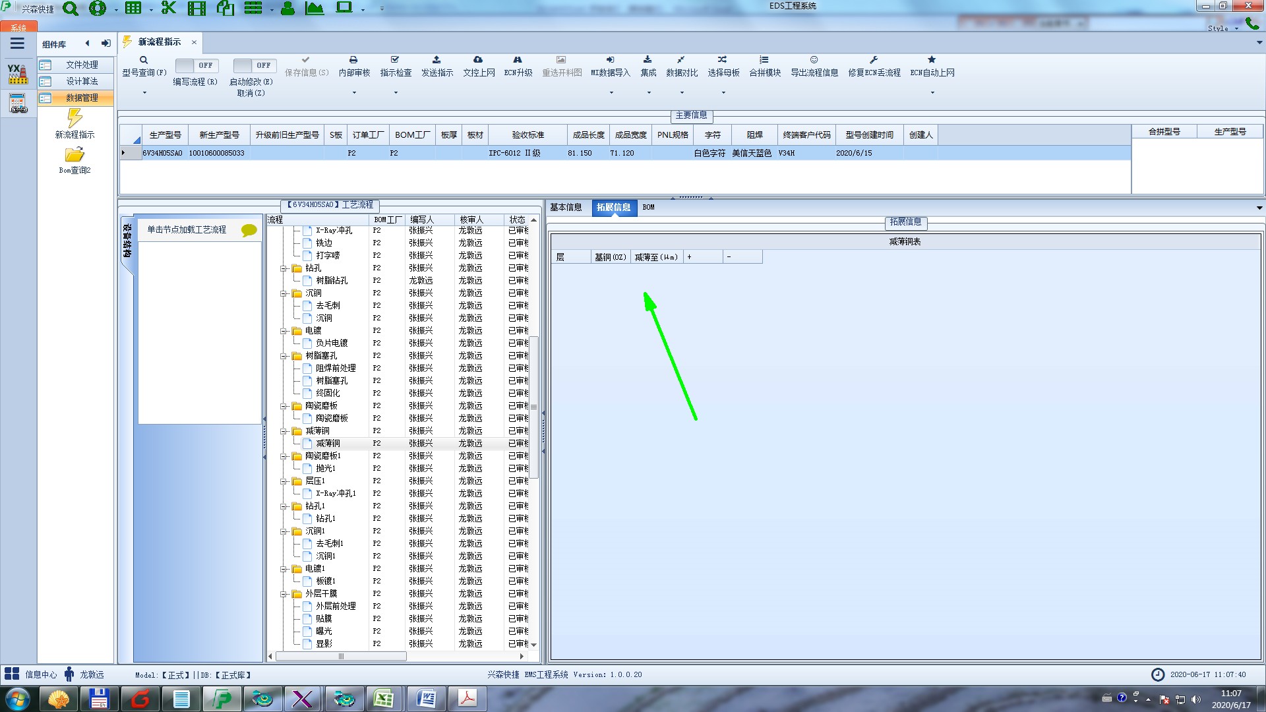Open Excel from the Windows taskbar
Viewport: 1266px width, 712px height.
click(384, 698)
